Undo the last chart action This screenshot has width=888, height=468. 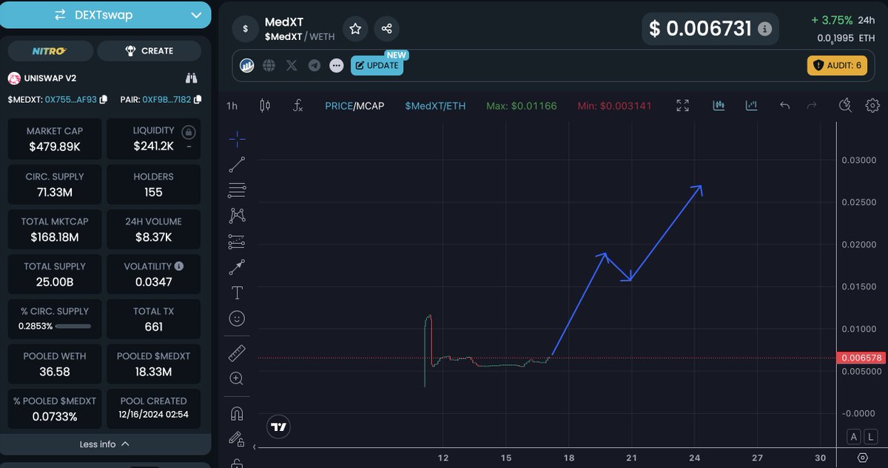785,106
